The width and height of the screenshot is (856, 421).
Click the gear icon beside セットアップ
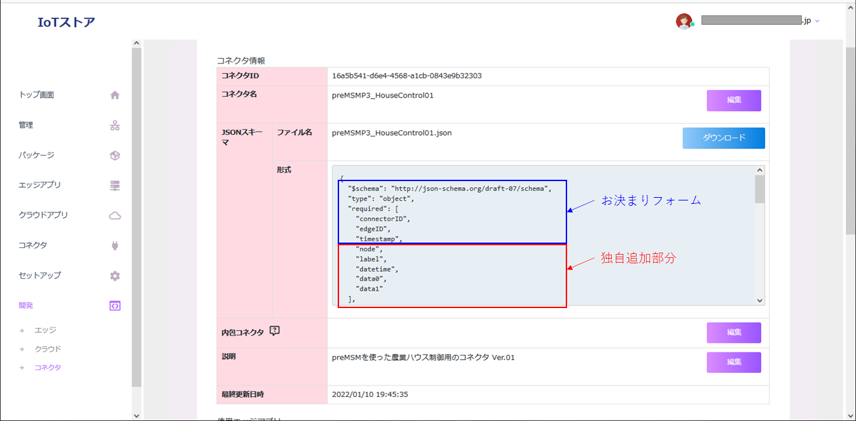(114, 275)
